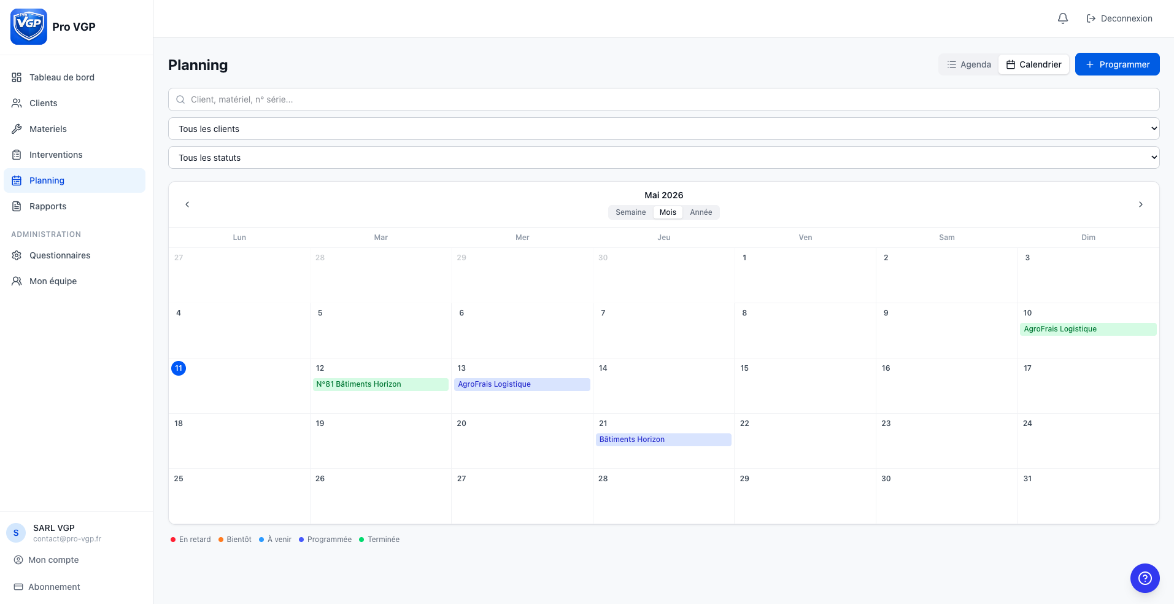
Task: Open green AgroFrais Logistique event on 10
Action: pos(1088,329)
